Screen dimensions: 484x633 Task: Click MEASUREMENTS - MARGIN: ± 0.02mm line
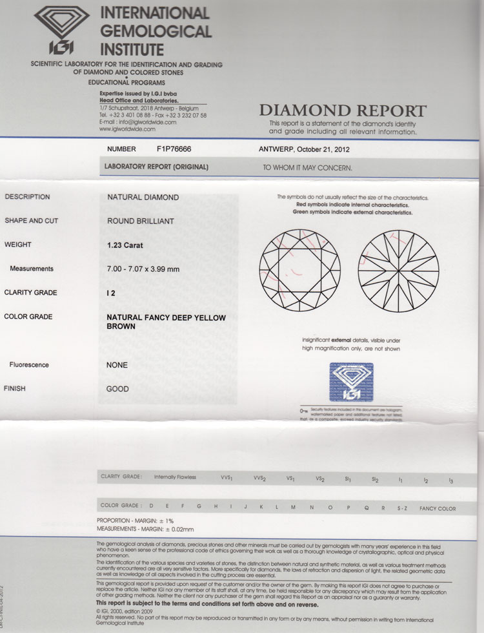[x=145, y=529]
